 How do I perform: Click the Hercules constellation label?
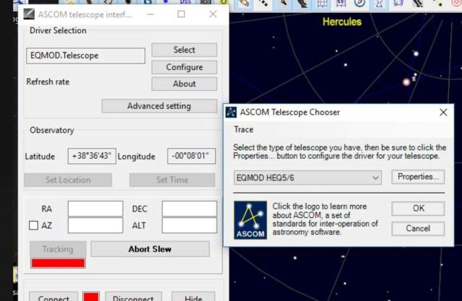[342, 22]
